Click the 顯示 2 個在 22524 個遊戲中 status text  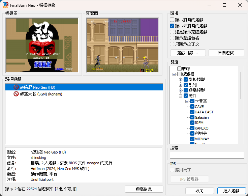29,189
